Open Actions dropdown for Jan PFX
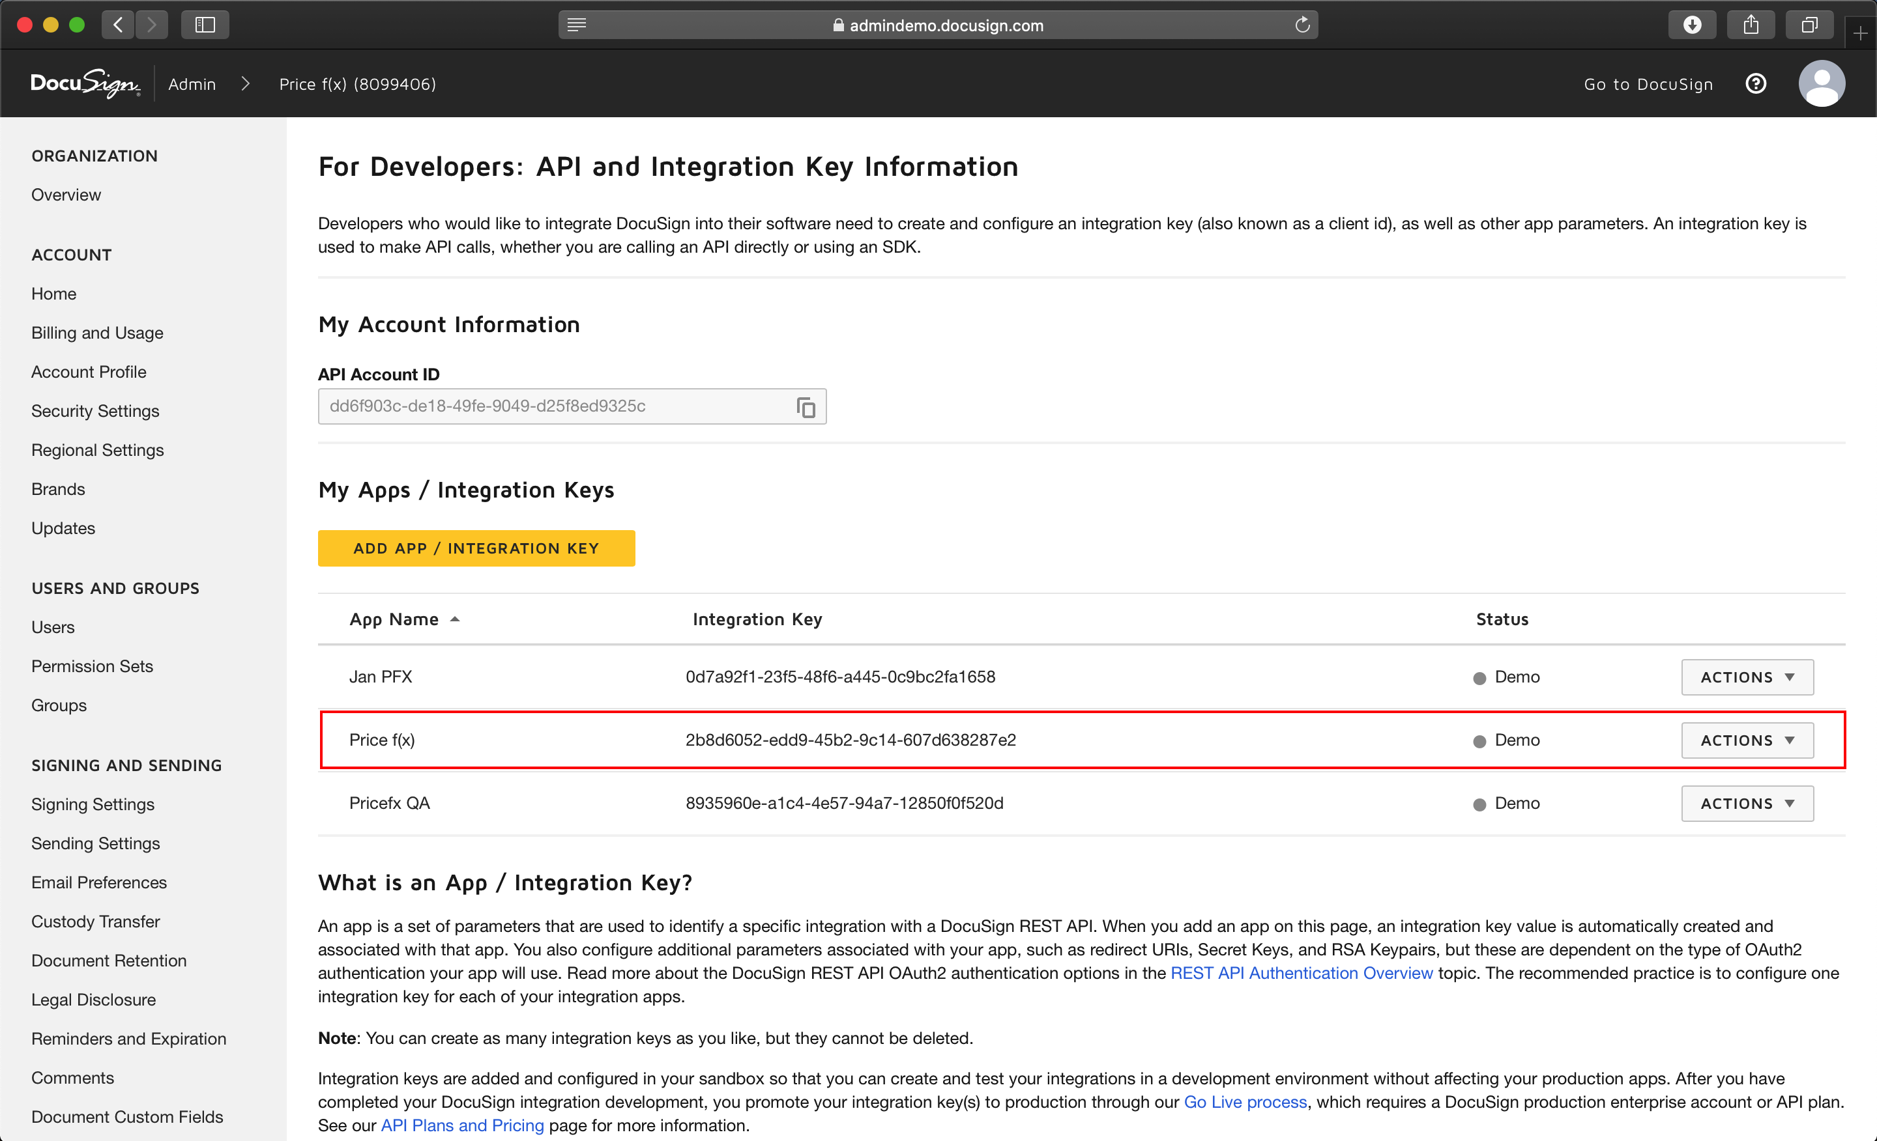Screen dimensions: 1877x1141 tap(1747, 677)
